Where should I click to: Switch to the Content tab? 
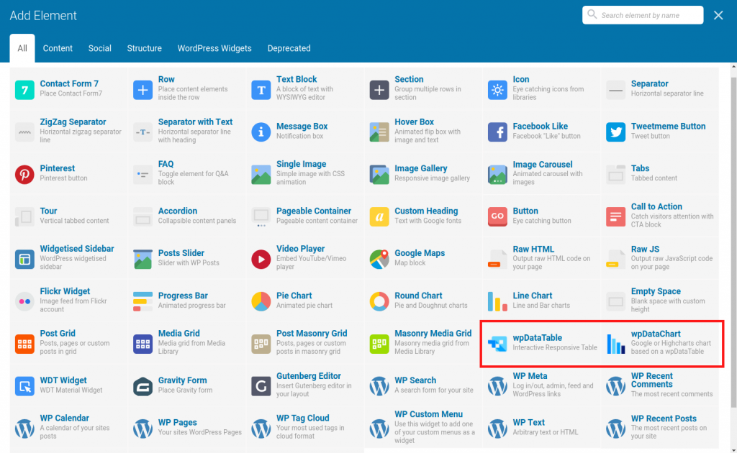58,49
